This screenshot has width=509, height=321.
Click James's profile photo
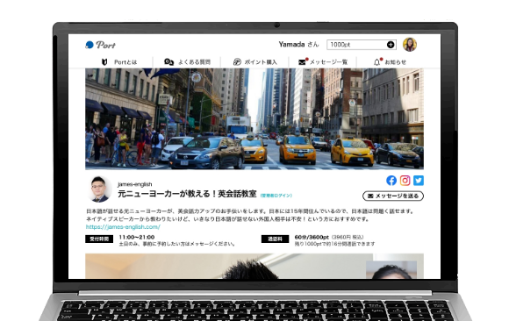[x=99, y=189]
